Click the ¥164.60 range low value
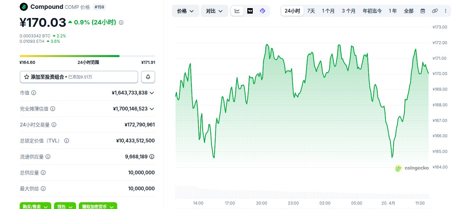 (x=28, y=62)
